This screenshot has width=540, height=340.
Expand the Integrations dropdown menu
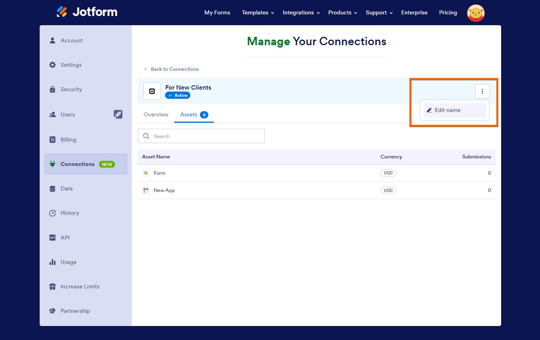tap(301, 13)
